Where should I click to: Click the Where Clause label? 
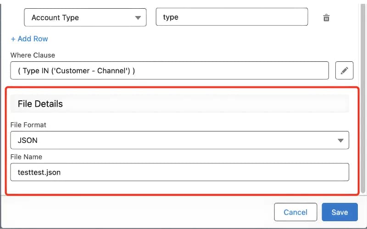33,55
